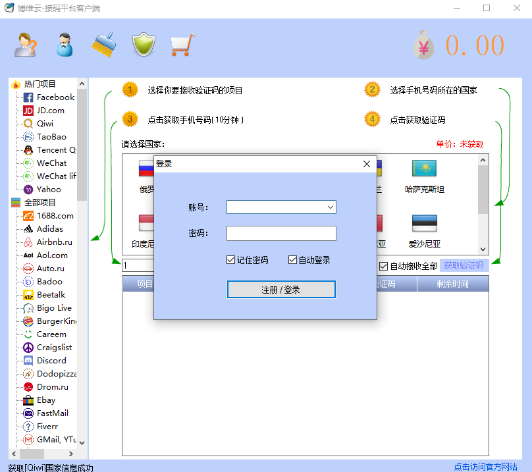The height and width of the screenshot is (472, 532).
Task: Select Facebook in the project tree
Action: (56, 97)
